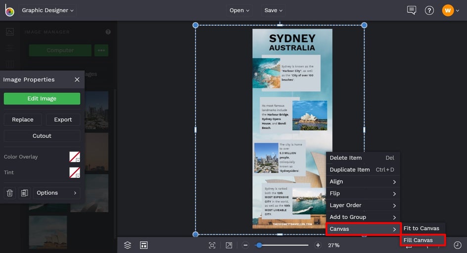Open the Save menu
This screenshot has width=467, height=253.
coord(273,10)
